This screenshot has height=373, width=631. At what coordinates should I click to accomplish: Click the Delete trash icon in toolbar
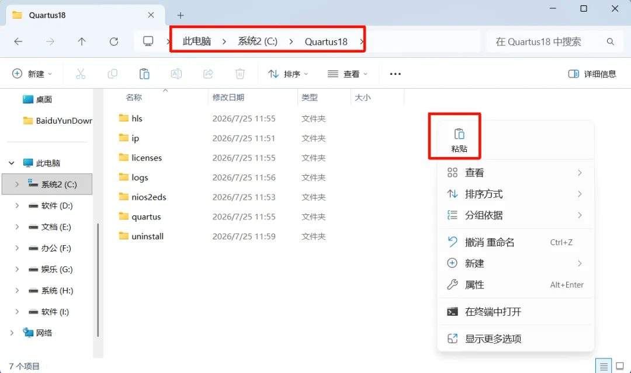pyautogui.click(x=240, y=74)
